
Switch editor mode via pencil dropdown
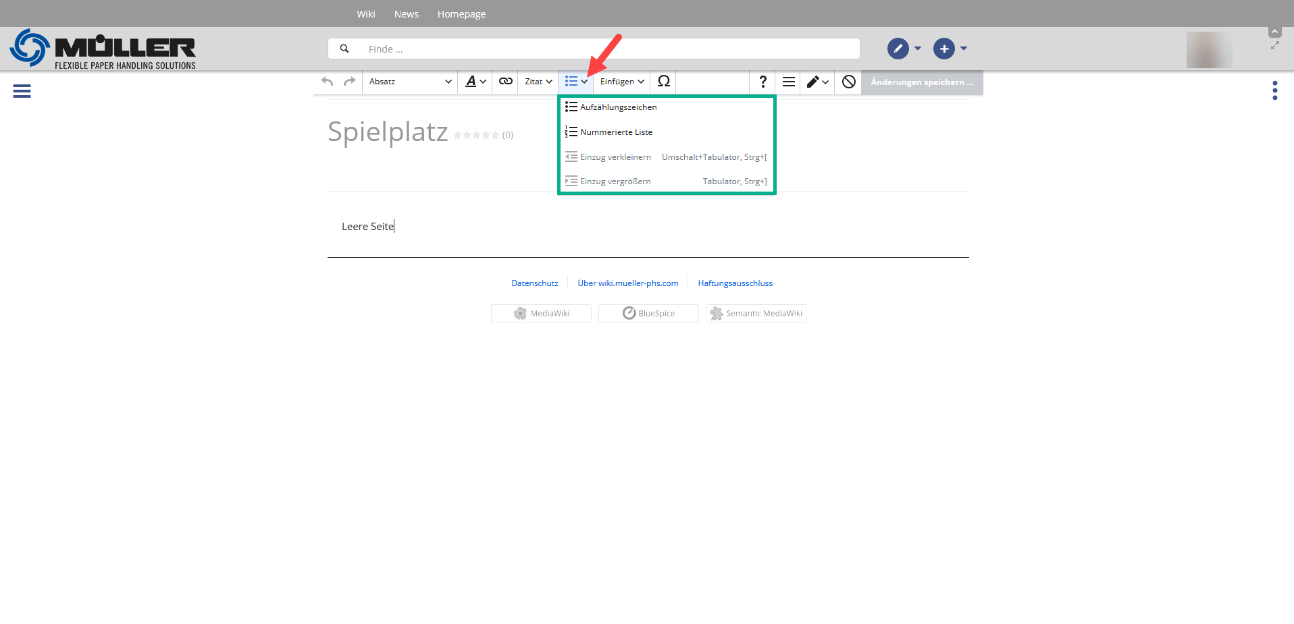tap(817, 82)
